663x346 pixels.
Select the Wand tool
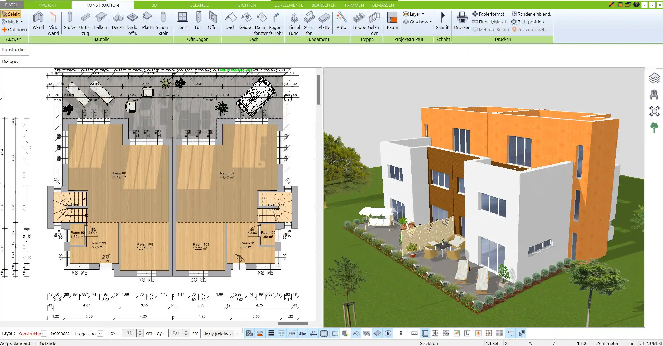click(38, 21)
